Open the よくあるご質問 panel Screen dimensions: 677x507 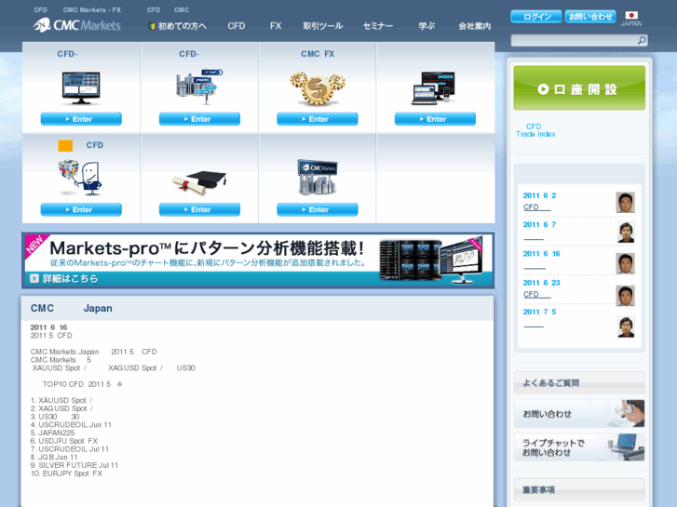point(579,382)
